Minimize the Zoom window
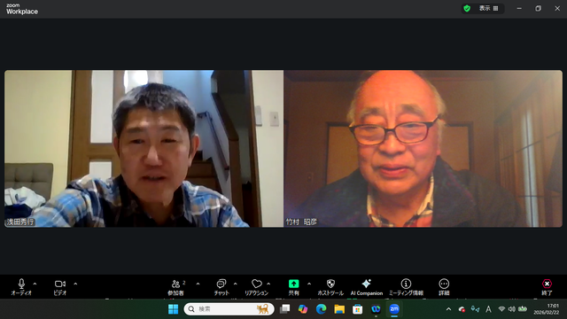The width and height of the screenshot is (567, 319). tap(519, 8)
